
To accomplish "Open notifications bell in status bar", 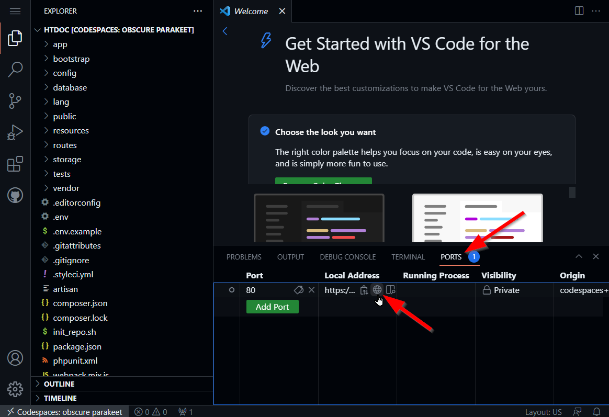I will coord(597,412).
